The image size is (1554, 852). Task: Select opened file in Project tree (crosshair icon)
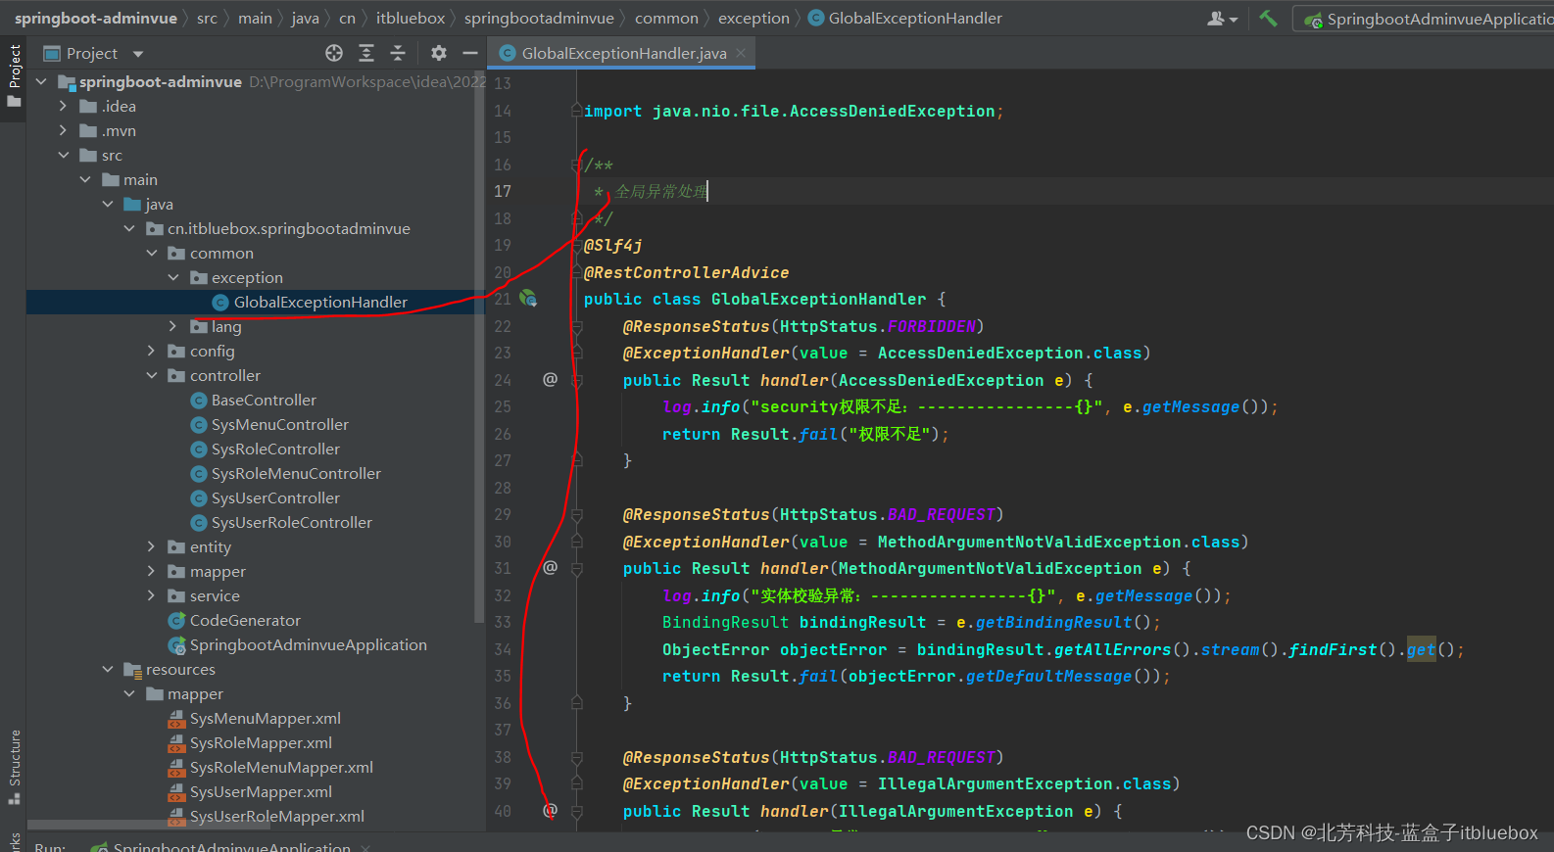click(x=334, y=53)
